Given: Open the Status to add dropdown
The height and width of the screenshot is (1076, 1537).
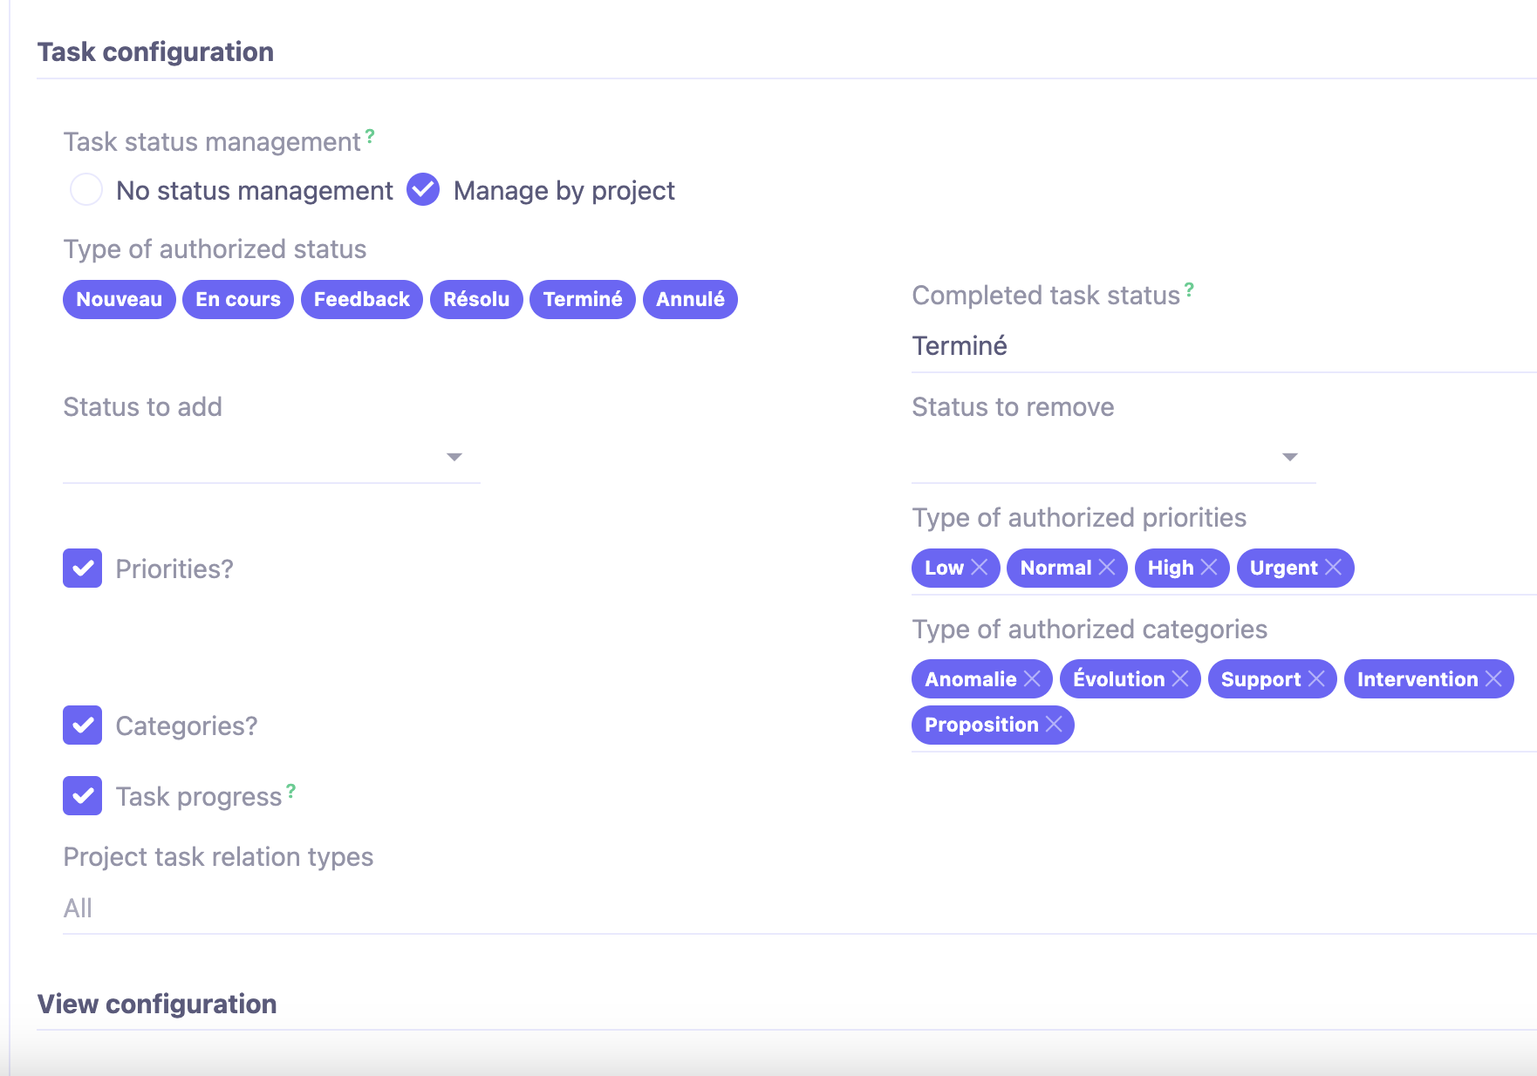Looking at the screenshot, I should tap(453, 456).
